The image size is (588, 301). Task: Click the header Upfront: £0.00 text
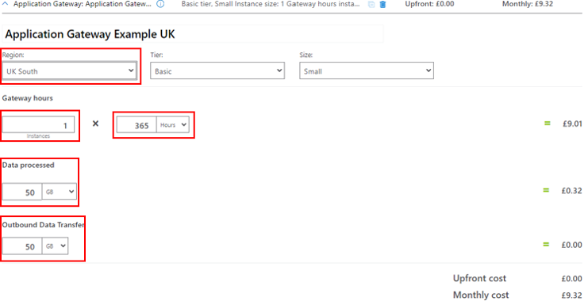(x=429, y=4)
